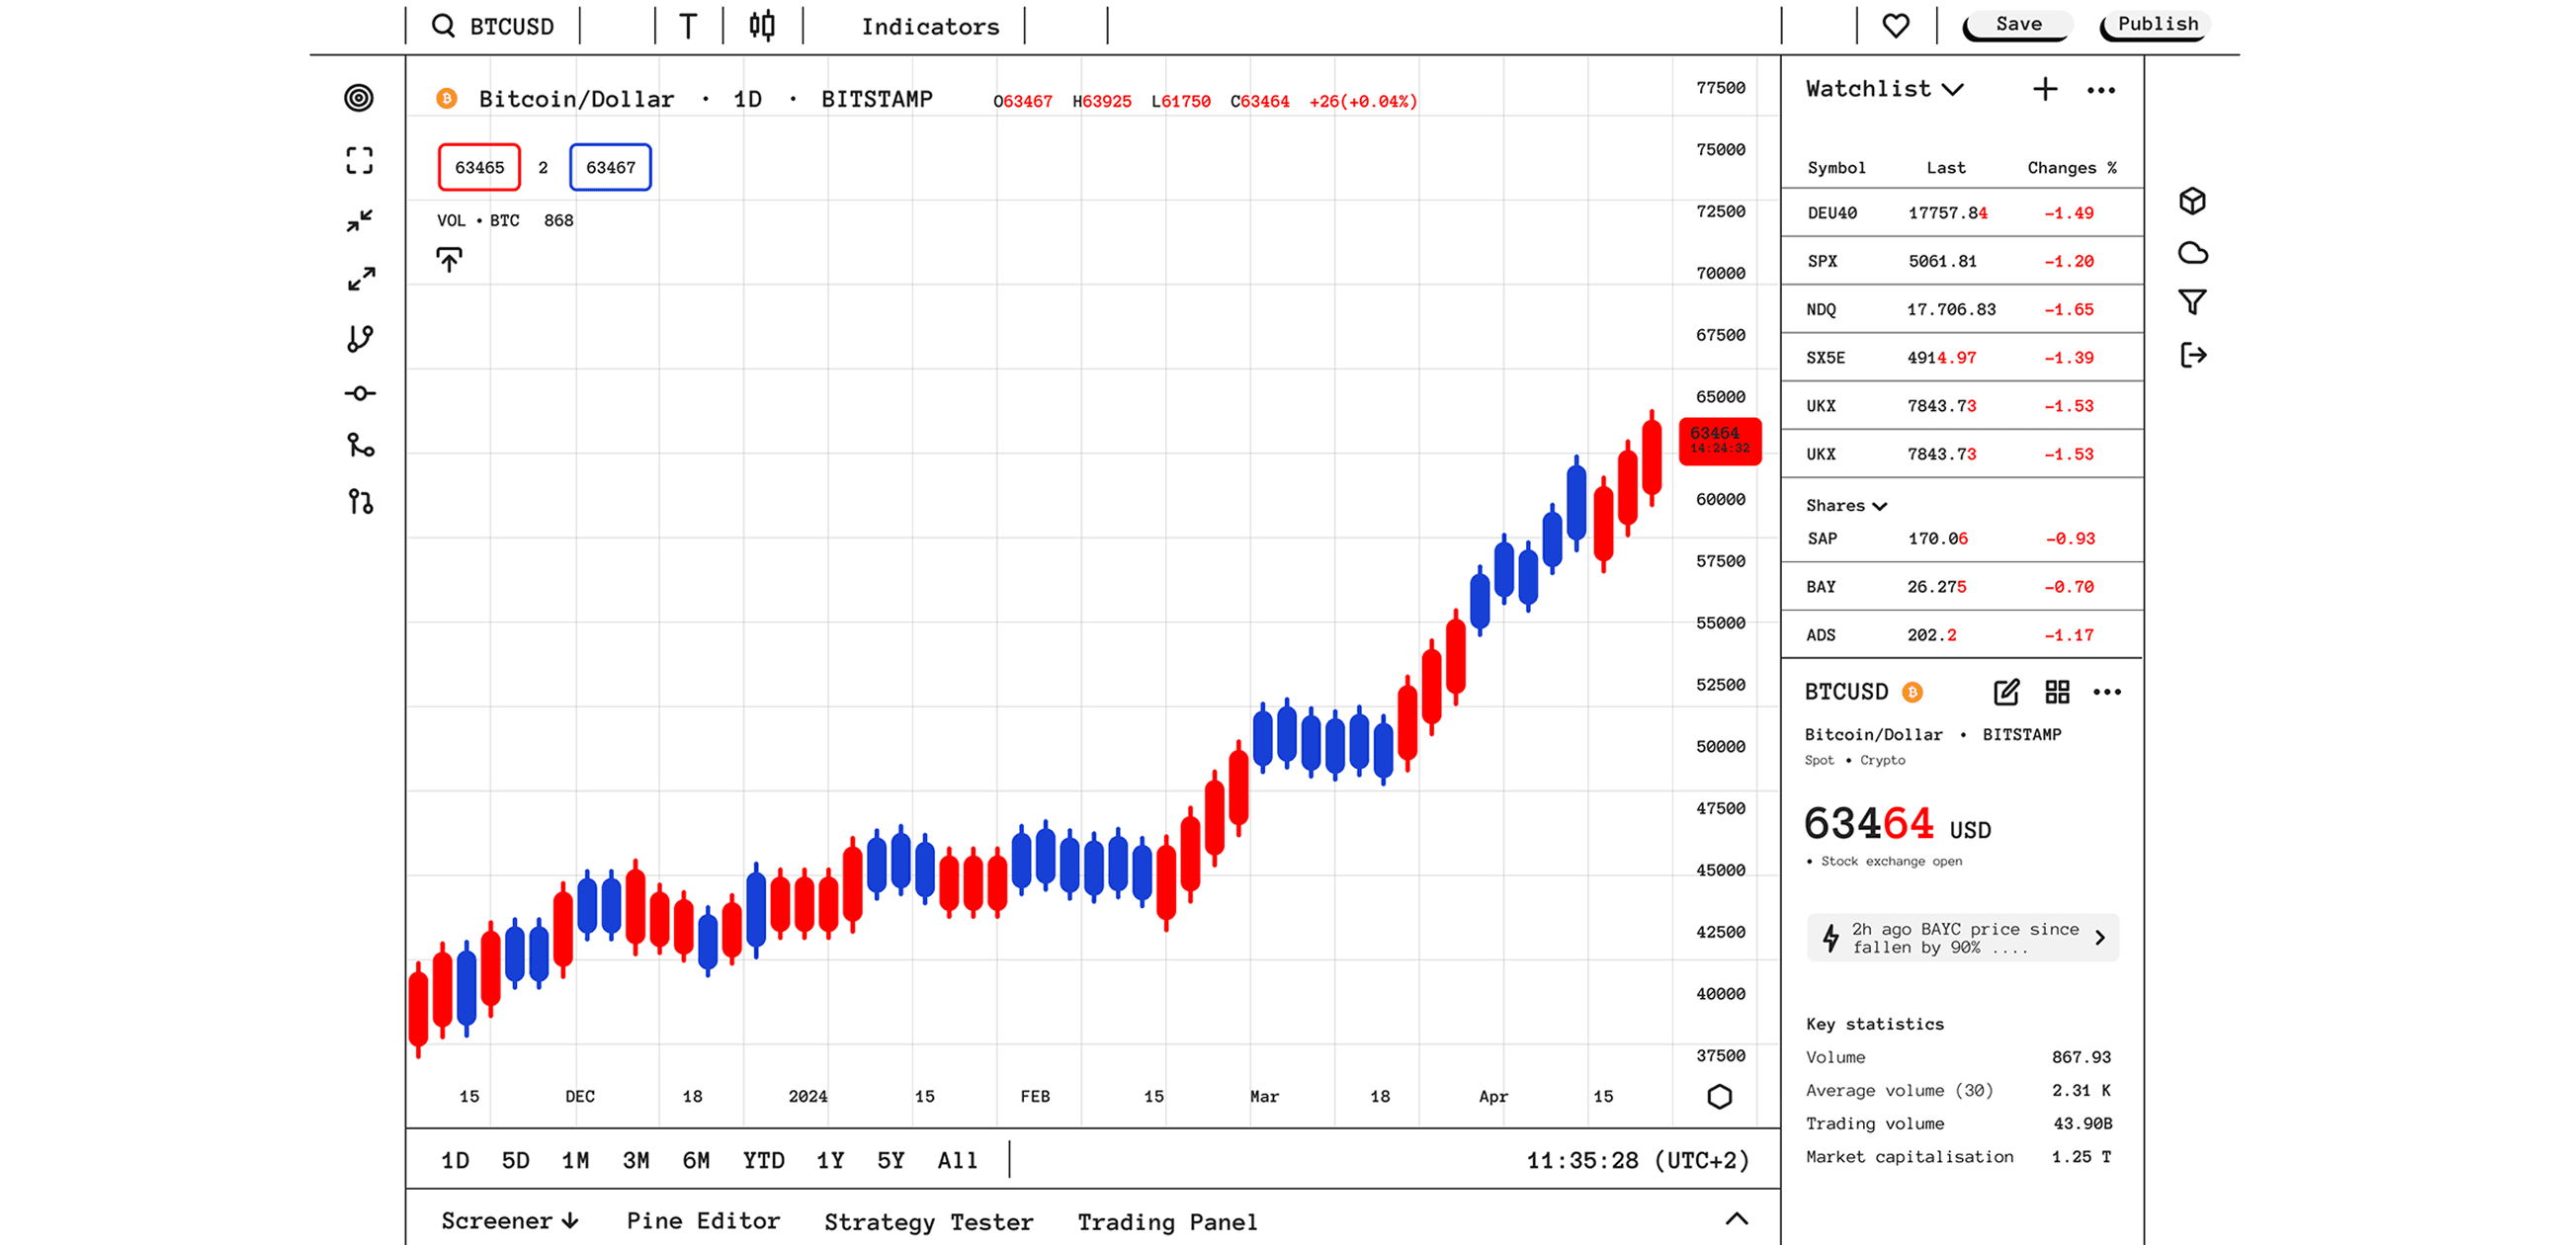Click the target circle icon in left sidebar

pyautogui.click(x=359, y=98)
